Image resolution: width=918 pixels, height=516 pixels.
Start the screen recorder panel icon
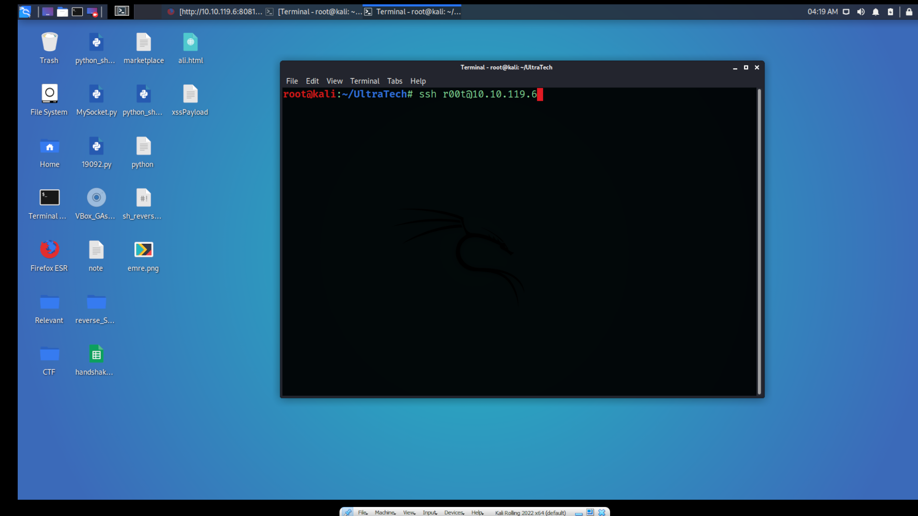(x=92, y=11)
